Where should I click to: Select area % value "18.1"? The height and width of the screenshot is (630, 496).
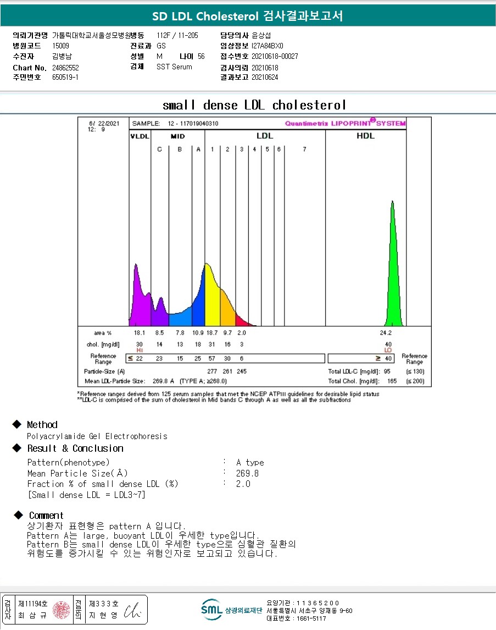click(x=139, y=333)
